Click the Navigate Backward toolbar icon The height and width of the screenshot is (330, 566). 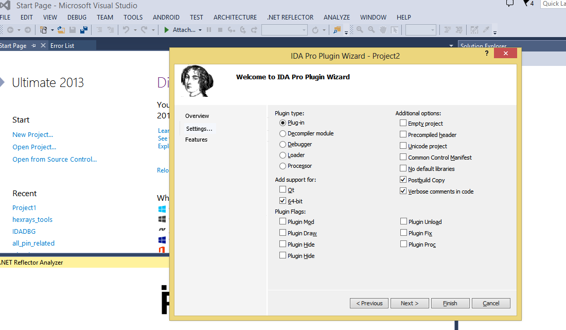click(10, 30)
